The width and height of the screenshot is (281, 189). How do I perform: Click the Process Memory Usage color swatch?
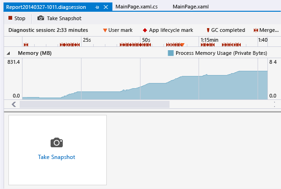[170, 53]
